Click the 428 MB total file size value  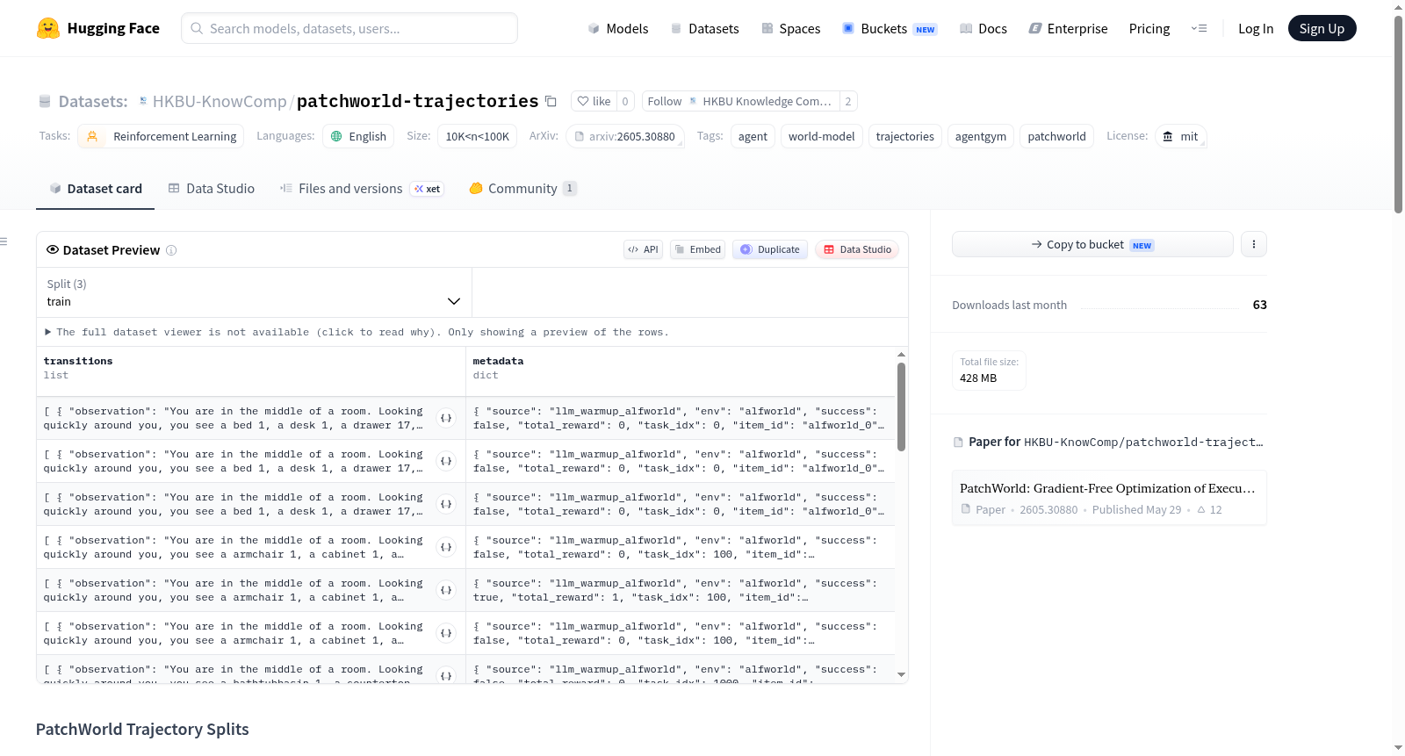click(978, 378)
